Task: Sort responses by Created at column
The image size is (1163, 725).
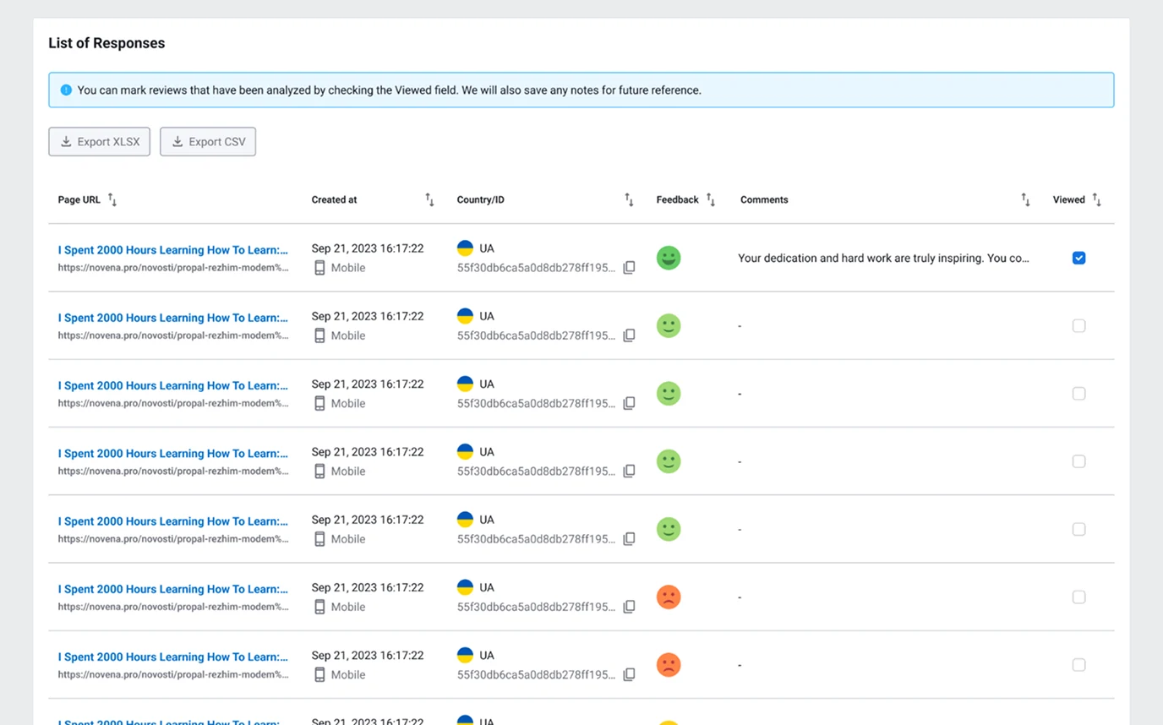Action: pos(429,200)
